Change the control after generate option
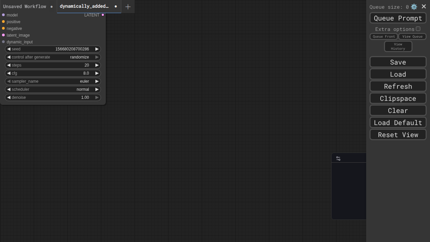The image size is (430, 242). pyautogui.click(x=53, y=57)
